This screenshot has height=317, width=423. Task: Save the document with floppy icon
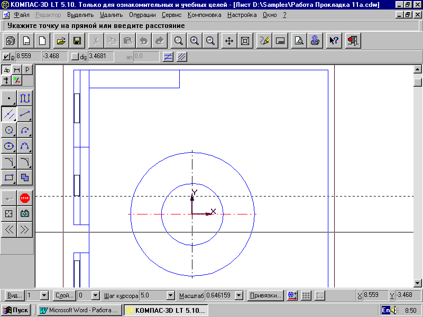pyautogui.click(x=77, y=41)
